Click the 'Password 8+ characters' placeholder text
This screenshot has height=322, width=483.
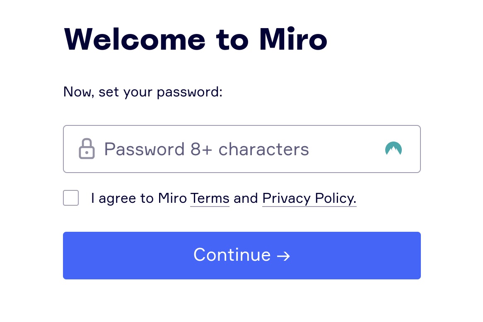pos(206,149)
